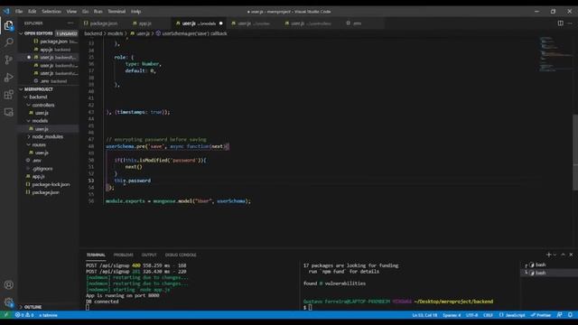
Task: Open .gitignore in the file tree
Action: (42, 169)
